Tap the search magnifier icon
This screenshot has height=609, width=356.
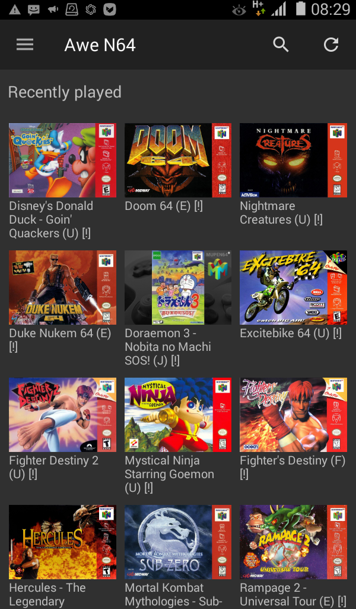coord(281,45)
